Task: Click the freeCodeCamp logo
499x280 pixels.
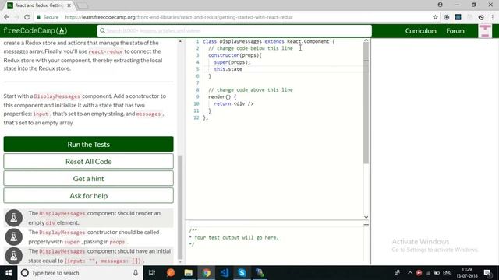Action: tap(35, 31)
